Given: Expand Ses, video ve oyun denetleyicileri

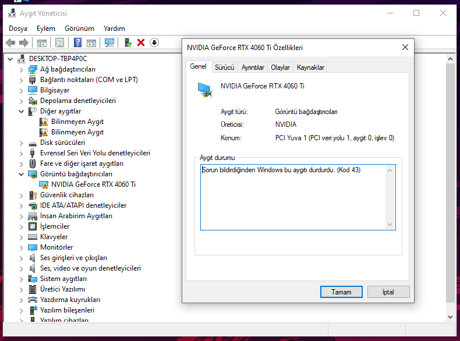Looking at the screenshot, I should click(21, 269).
